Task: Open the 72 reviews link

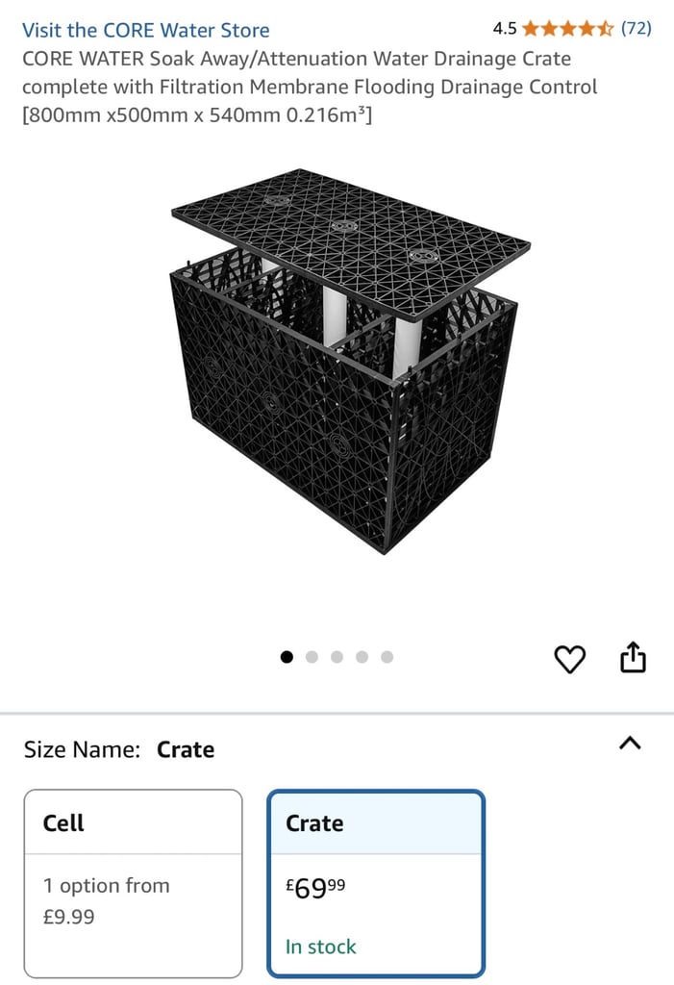Action: [x=637, y=28]
